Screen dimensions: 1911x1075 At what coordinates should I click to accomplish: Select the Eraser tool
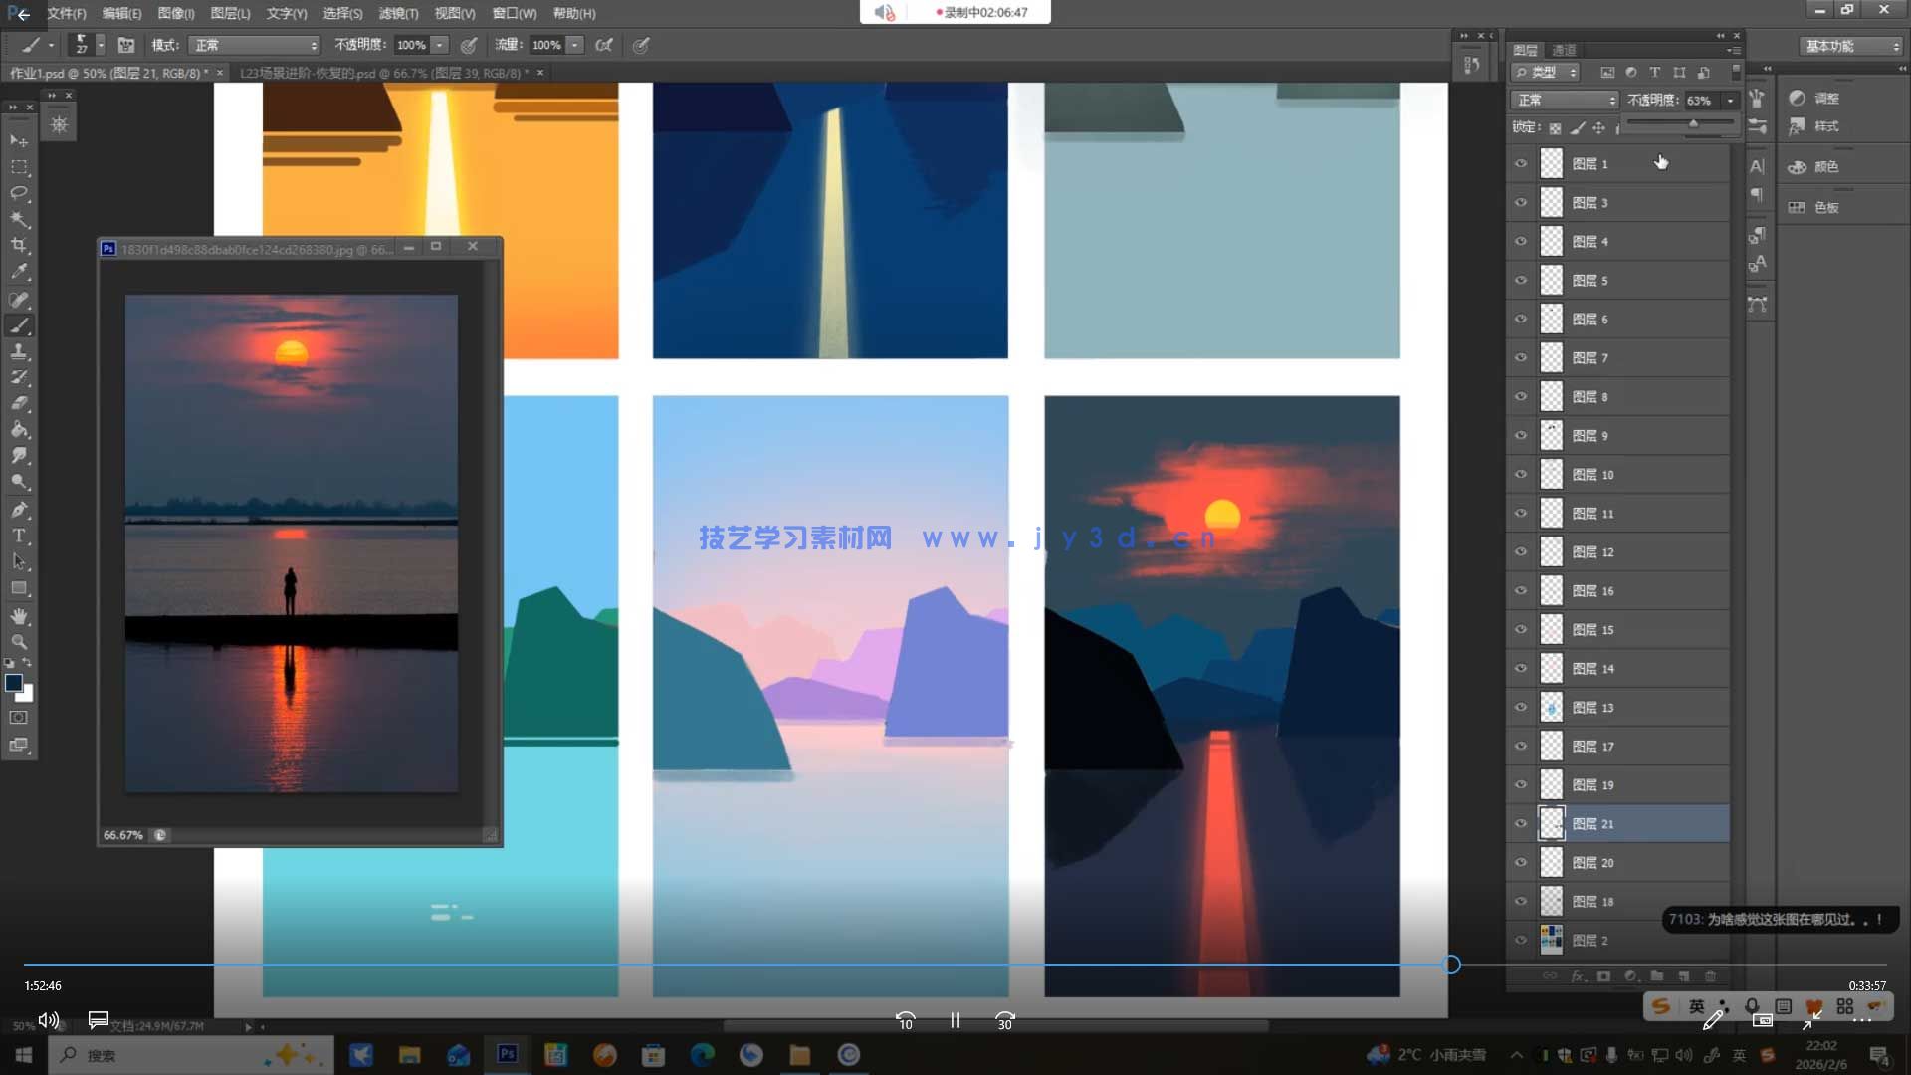[18, 404]
